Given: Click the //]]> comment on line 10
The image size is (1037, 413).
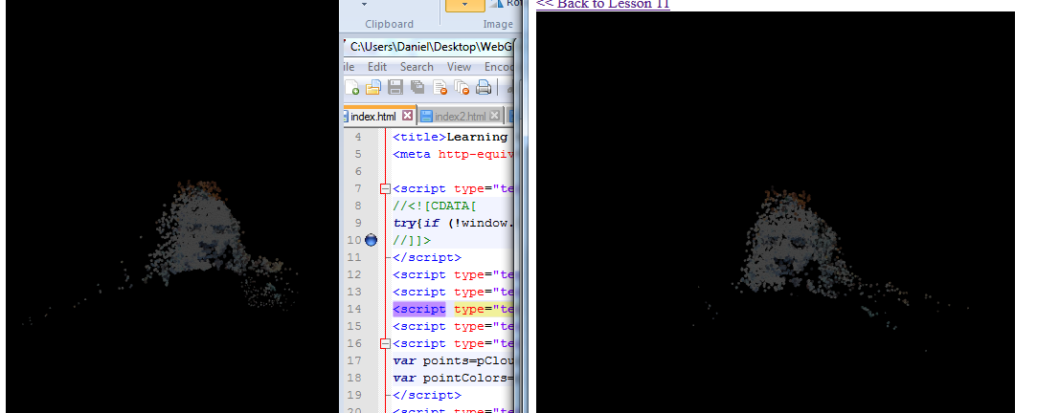Looking at the screenshot, I should tap(412, 241).
